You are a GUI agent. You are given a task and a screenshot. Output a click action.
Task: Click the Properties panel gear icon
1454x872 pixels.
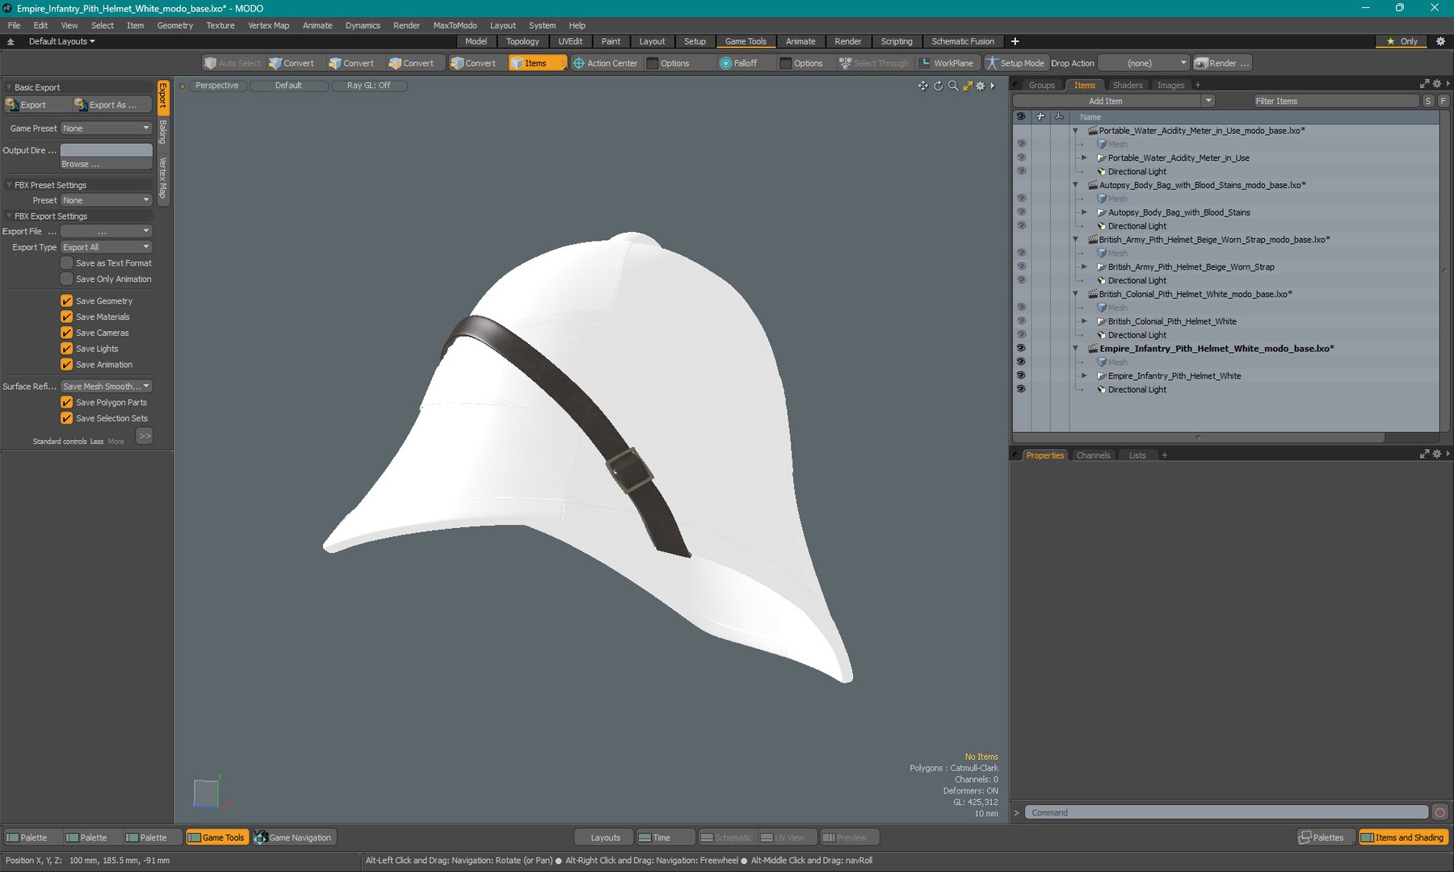click(x=1437, y=454)
